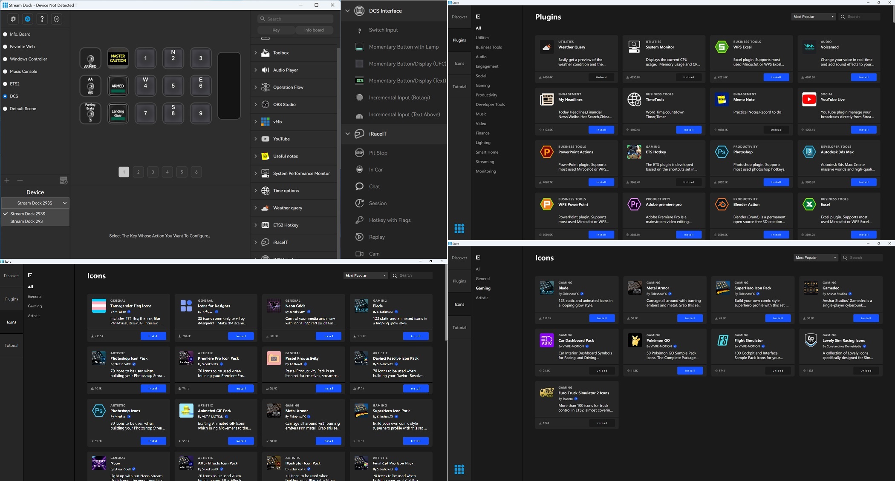Go to page 3 of the keys
Image resolution: width=895 pixels, height=481 pixels.
(153, 172)
